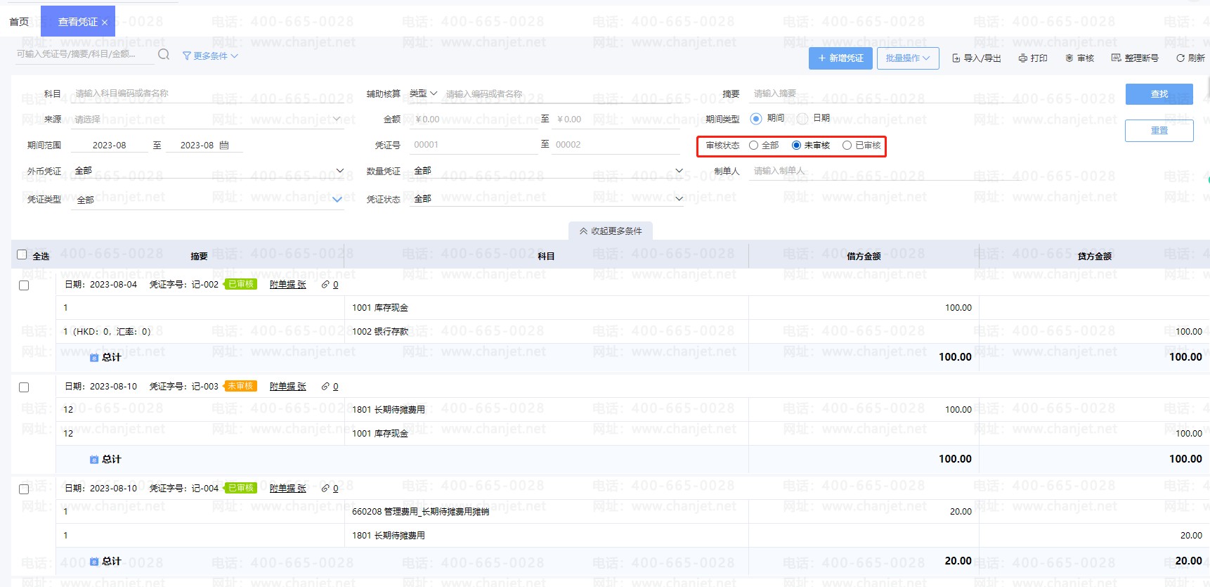This screenshot has width=1210, height=587.
Task: Click the 科目 input field
Action: click(x=208, y=93)
